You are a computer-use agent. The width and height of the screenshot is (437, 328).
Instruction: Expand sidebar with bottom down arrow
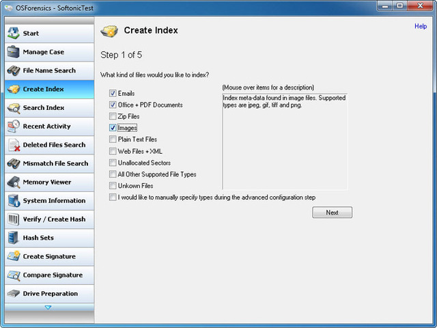click(x=48, y=307)
